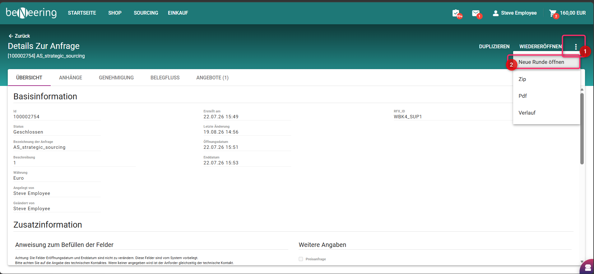Click the vertical scrollbar thumb

[582, 128]
